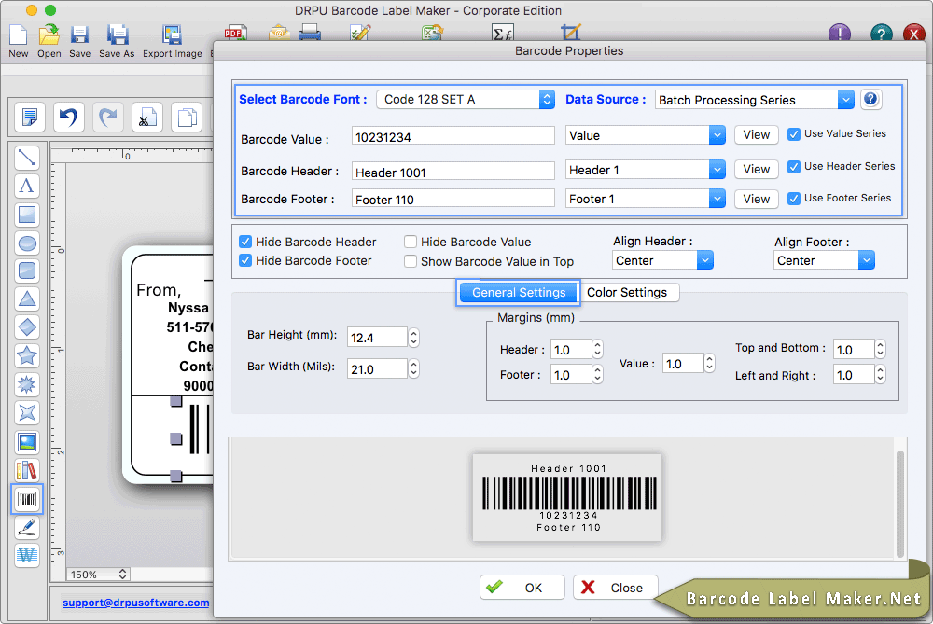The width and height of the screenshot is (933, 624).
Task: Open the Align Footer dropdown
Action: click(824, 260)
